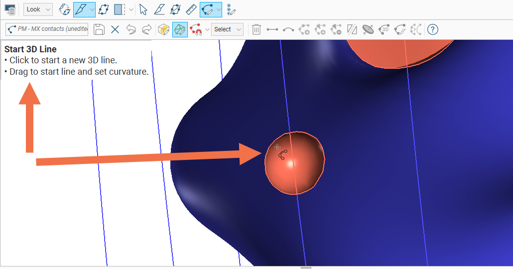
Task: Toggle drawing on objects mesh mode
Action: (180, 29)
